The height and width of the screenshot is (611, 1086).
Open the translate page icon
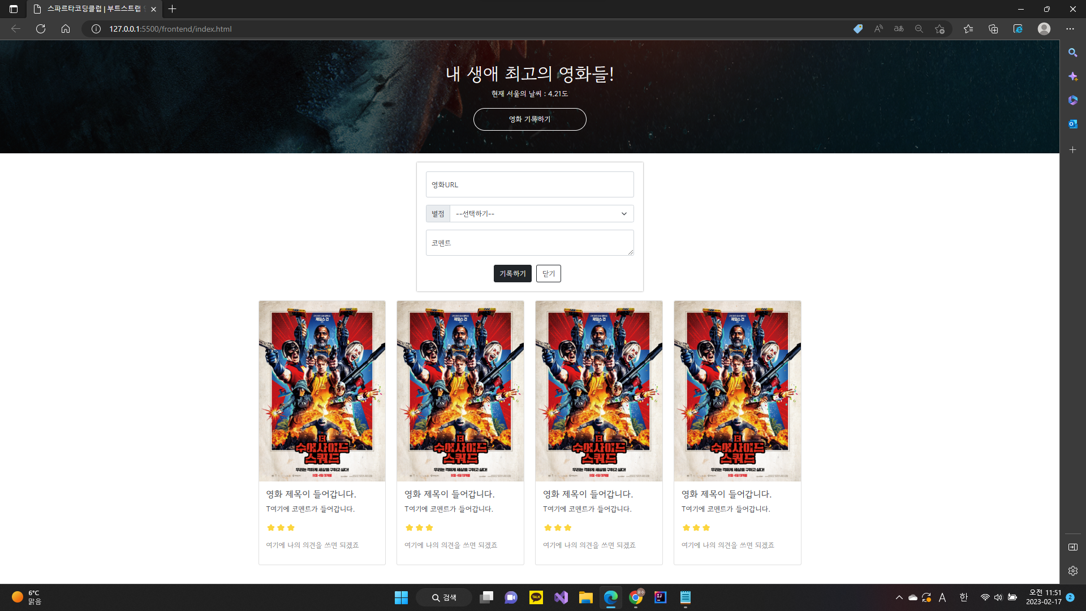899,29
